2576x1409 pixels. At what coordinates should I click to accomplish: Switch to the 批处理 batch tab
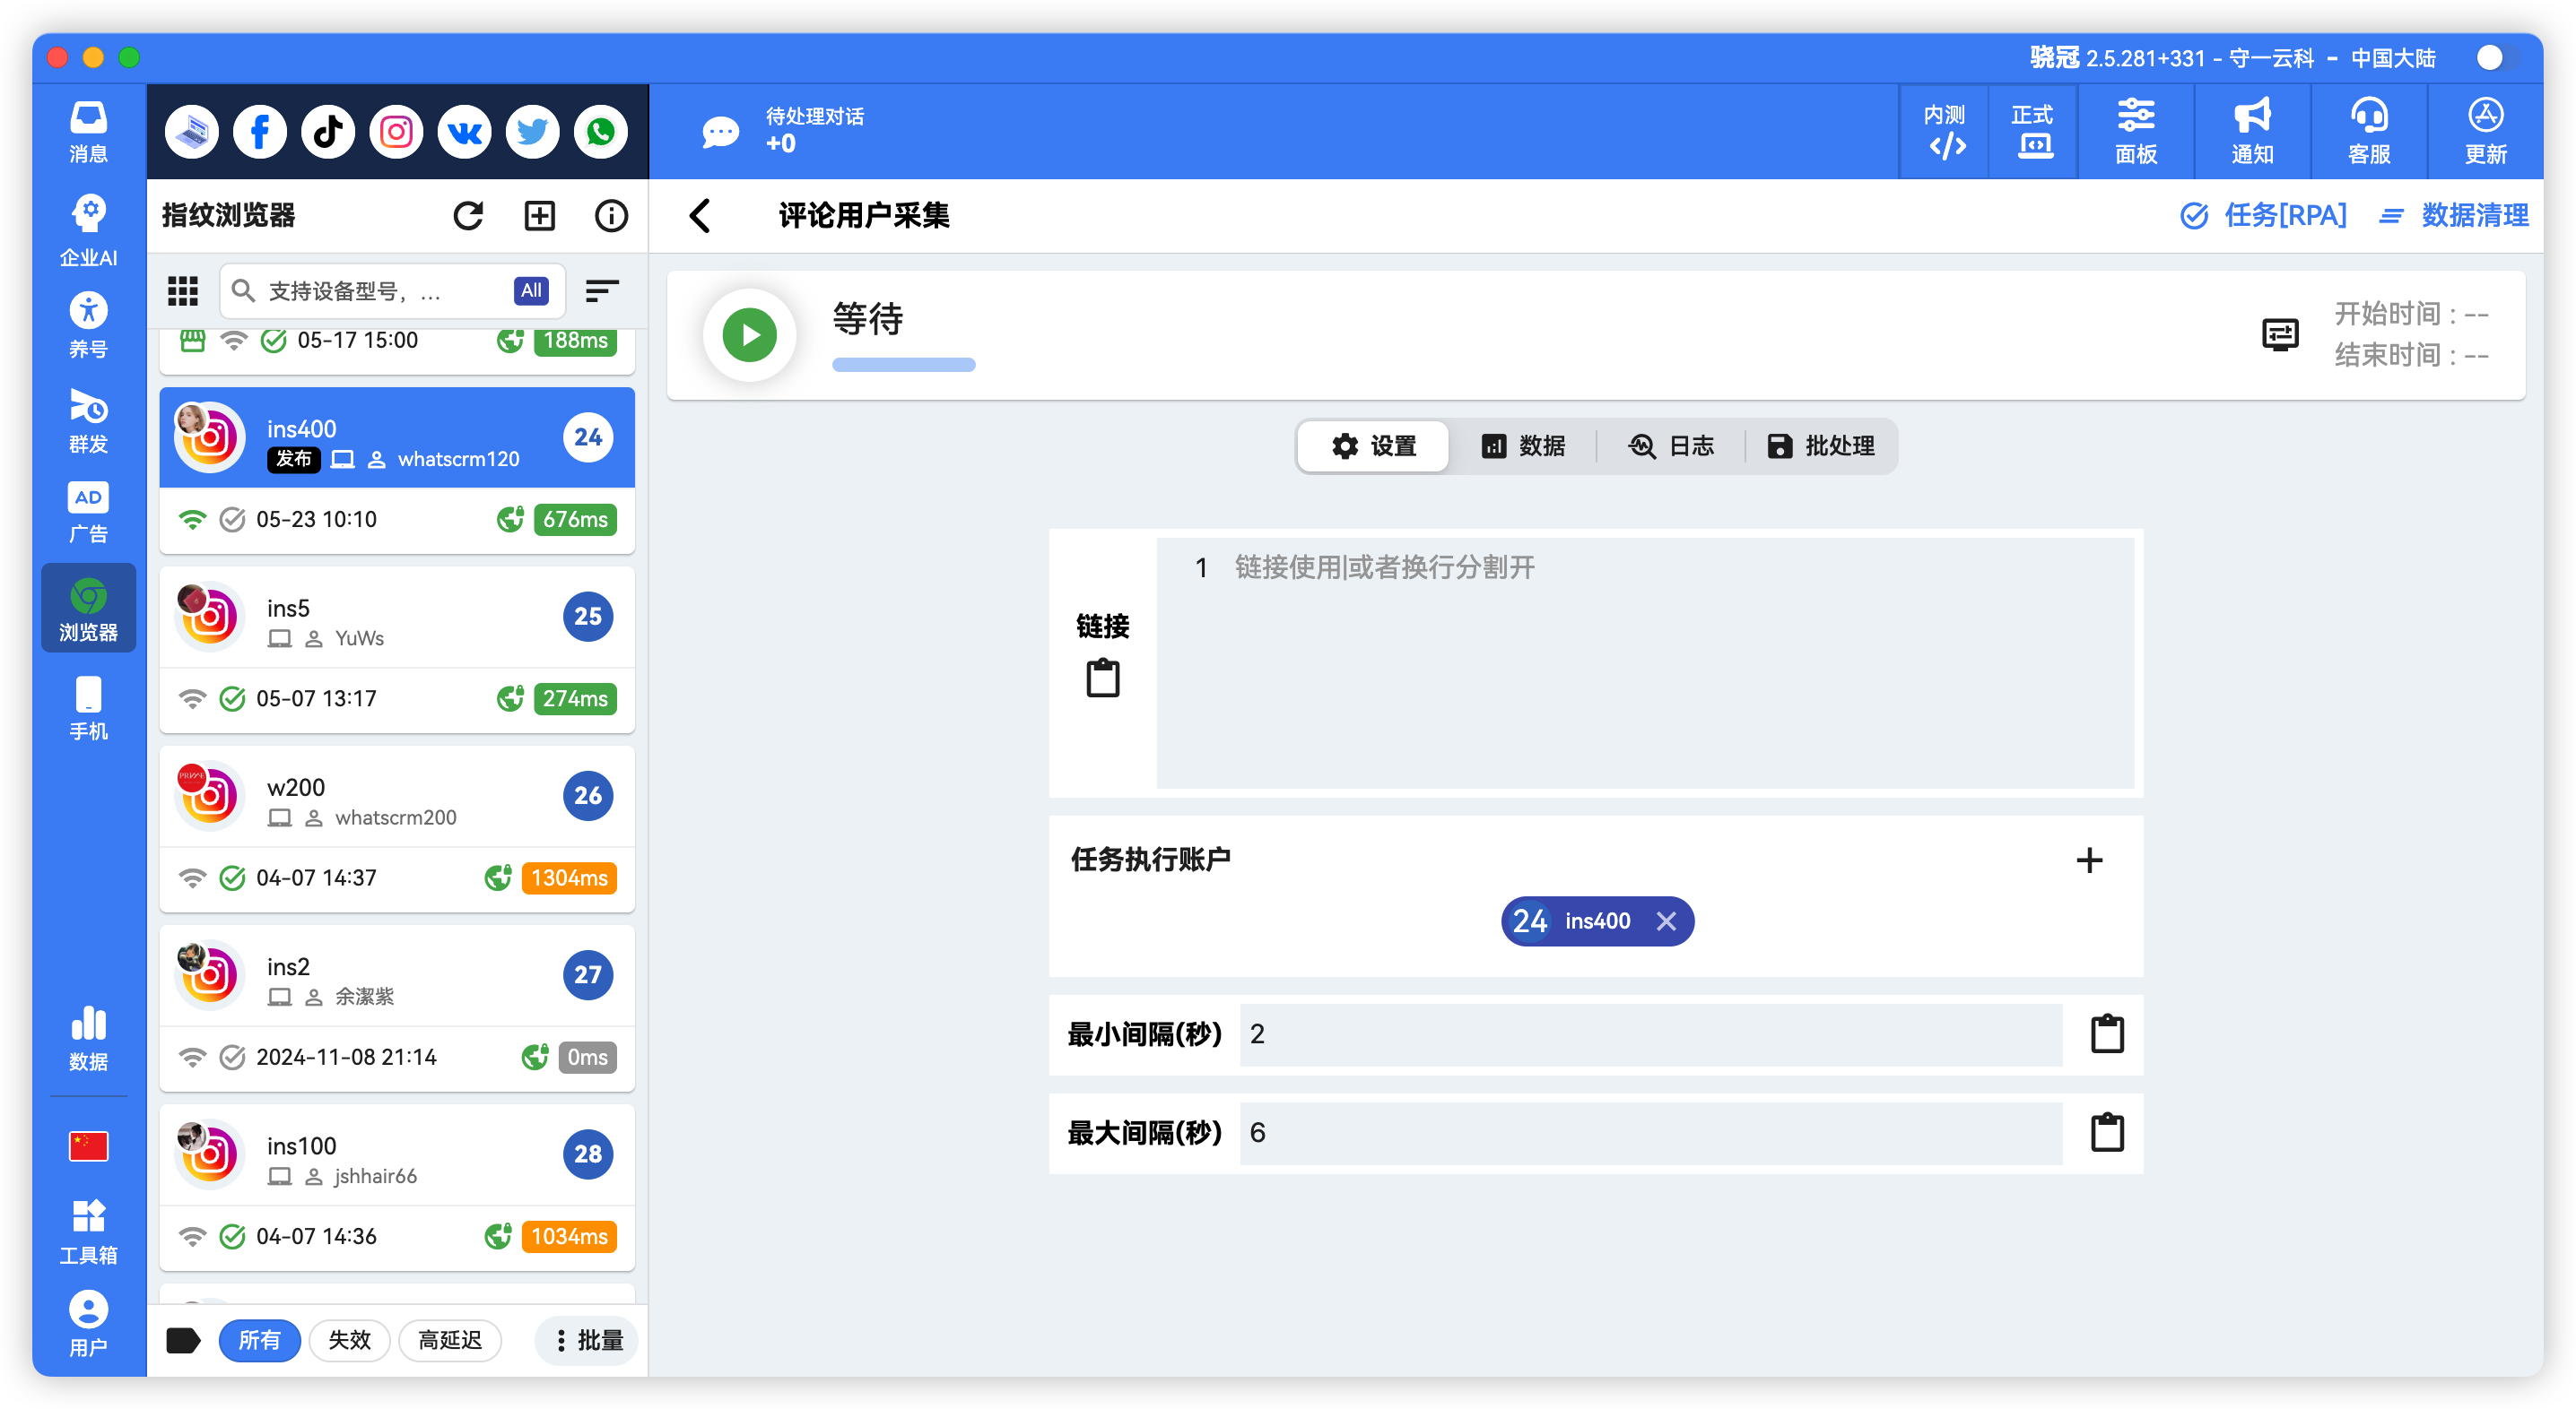(1820, 445)
